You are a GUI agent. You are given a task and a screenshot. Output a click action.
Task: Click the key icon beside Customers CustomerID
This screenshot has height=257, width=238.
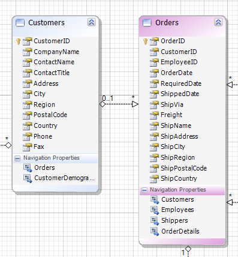(18, 41)
